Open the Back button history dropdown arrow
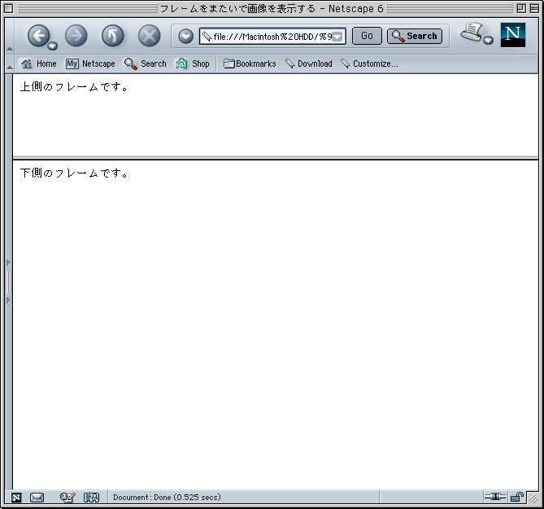544x509 pixels. coord(53,46)
